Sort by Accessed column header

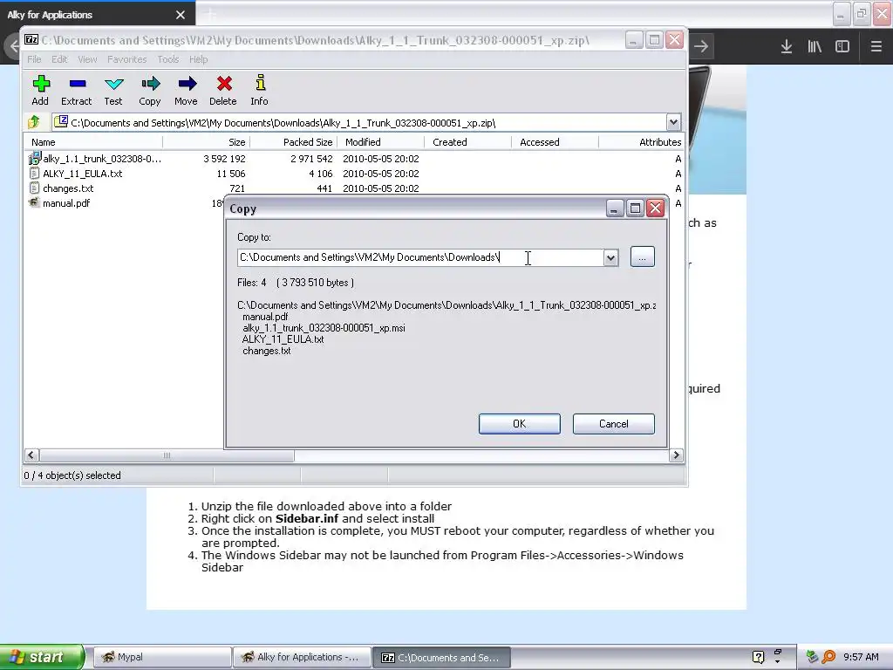[x=556, y=142]
